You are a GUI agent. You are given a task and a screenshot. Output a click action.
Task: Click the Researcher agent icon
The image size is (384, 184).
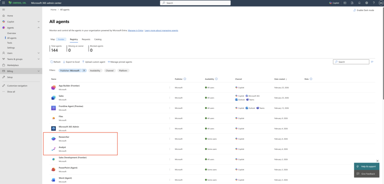[53, 139]
